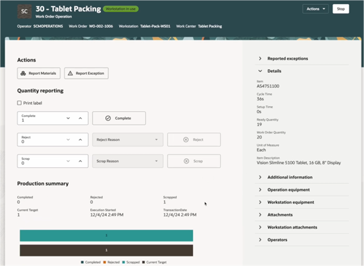Click the disabled Scrap button label
The image size is (364, 266).
(198, 161)
